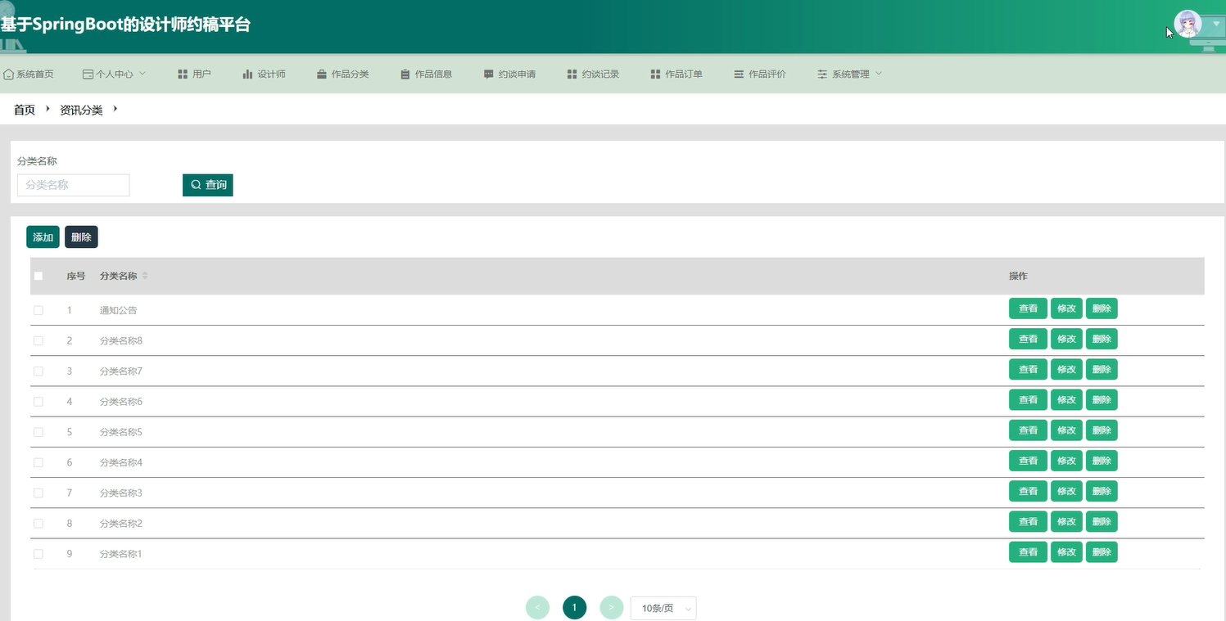The width and height of the screenshot is (1226, 621).
Task: Click the grid icon beside 作品订单
Action: 655,74
